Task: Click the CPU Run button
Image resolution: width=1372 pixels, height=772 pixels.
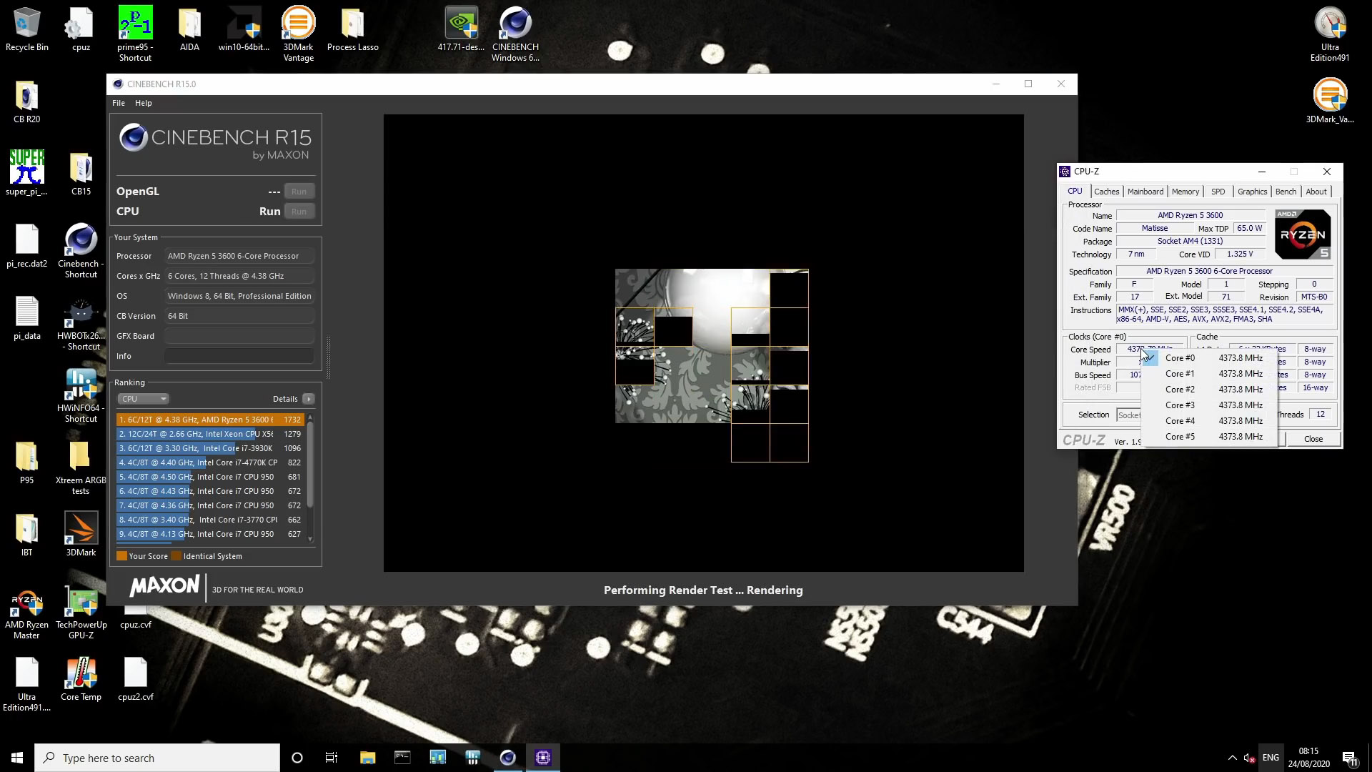Action: click(299, 212)
